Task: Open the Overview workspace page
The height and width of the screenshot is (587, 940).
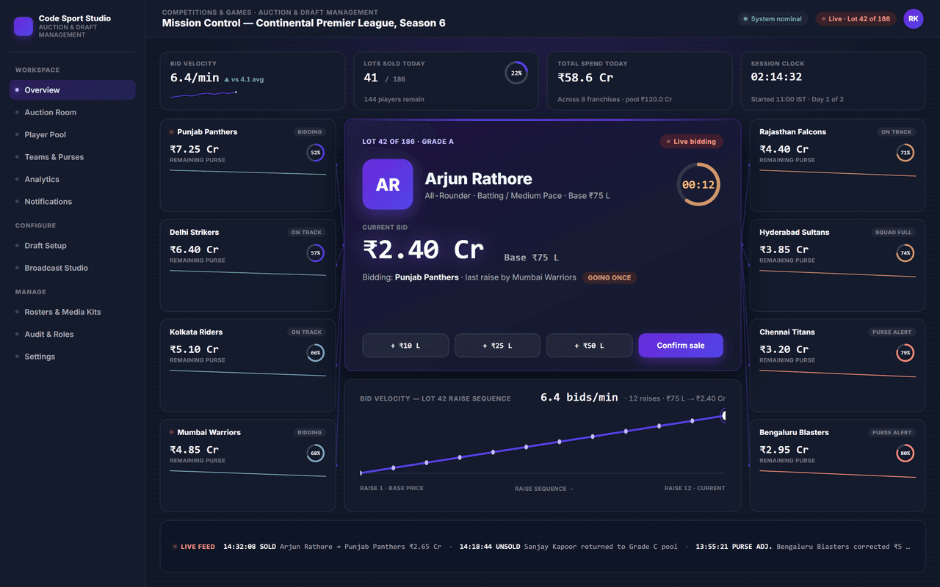Action: [x=73, y=90]
